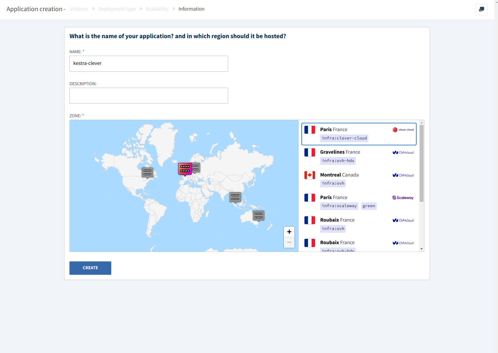Select Paris France clever-cloud zone
Viewport: 498px width, 353px height.
coord(359,134)
